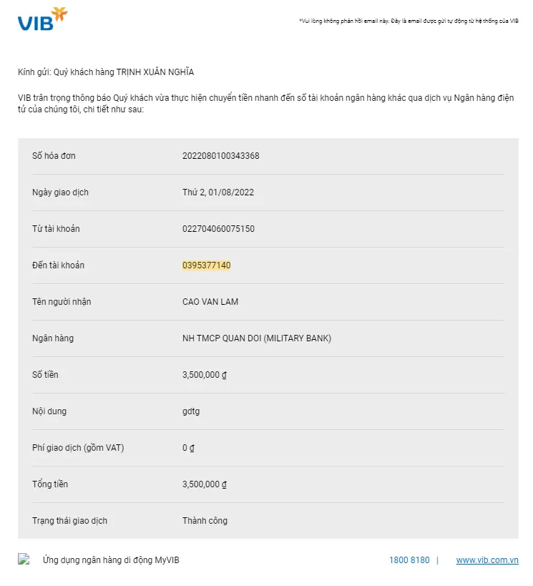Click the broken MyVIB app image icon
This screenshot has height=586, width=533.
tap(24, 560)
